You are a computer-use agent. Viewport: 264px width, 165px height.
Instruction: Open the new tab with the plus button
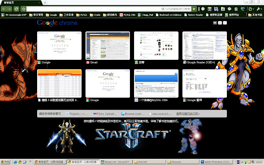[x=45, y=2]
